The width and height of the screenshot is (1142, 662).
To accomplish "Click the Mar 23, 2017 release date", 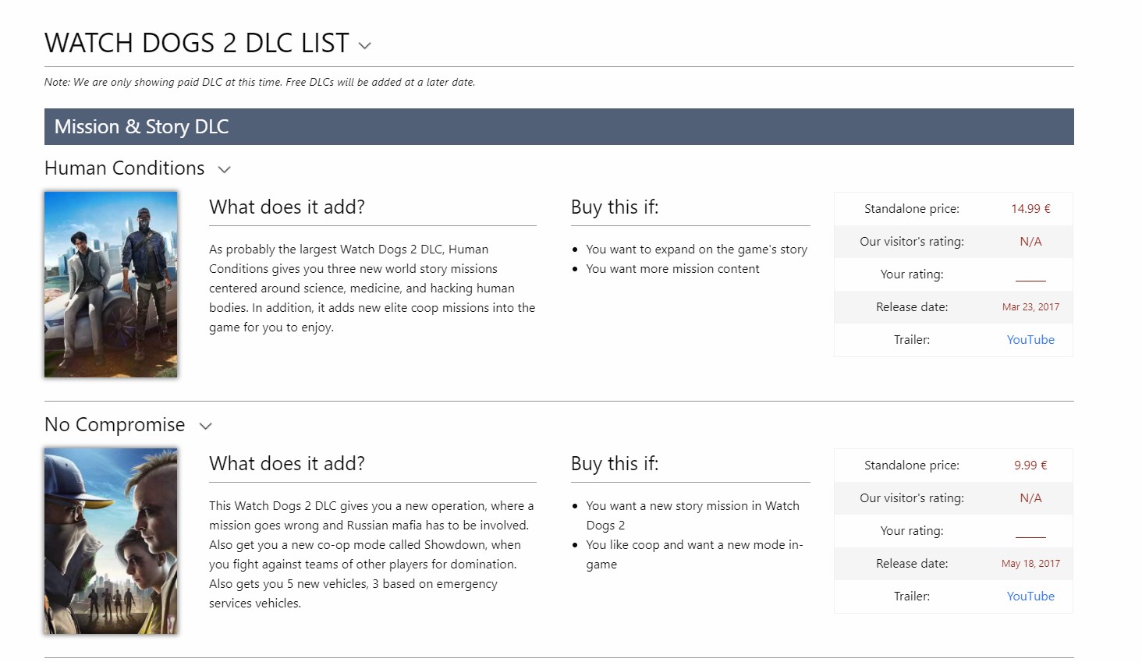I will (1030, 307).
